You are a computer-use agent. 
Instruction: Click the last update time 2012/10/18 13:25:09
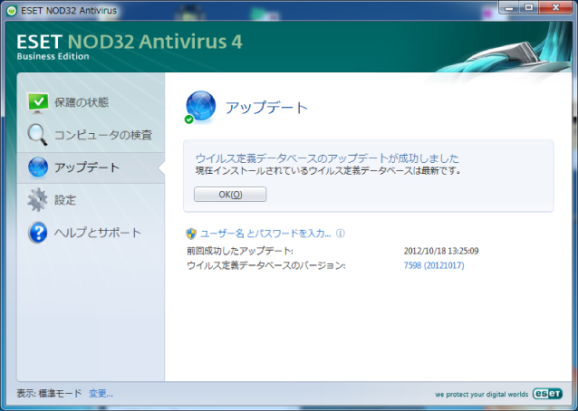(441, 251)
